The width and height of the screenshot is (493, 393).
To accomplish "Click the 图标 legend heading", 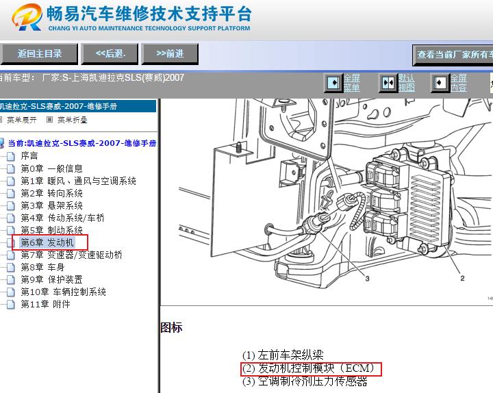I will [171, 327].
